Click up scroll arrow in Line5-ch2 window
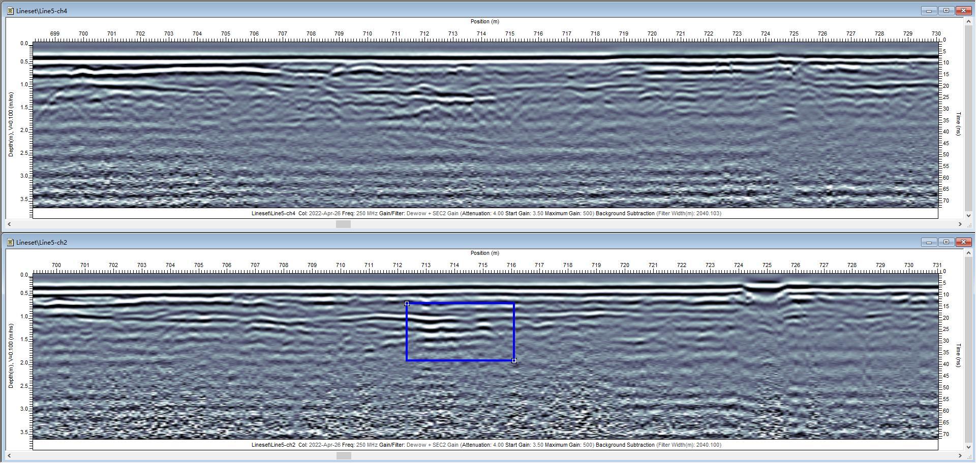This screenshot has width=976, height=463. 968,253
